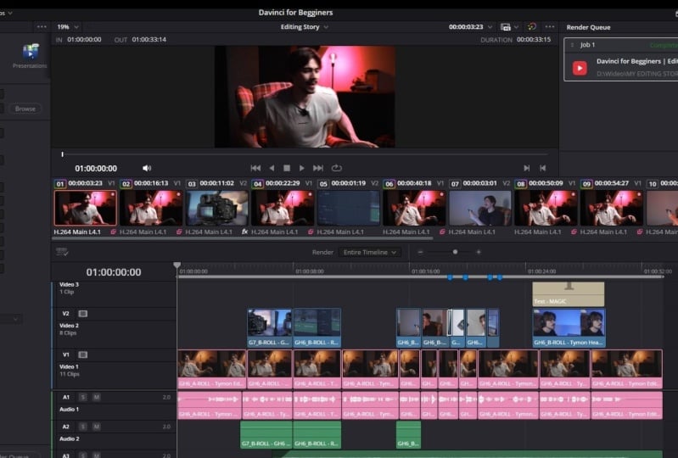The width and height of the screenshot is (678, 458).
Task: Play forward in the viewer
Action: 302,168
